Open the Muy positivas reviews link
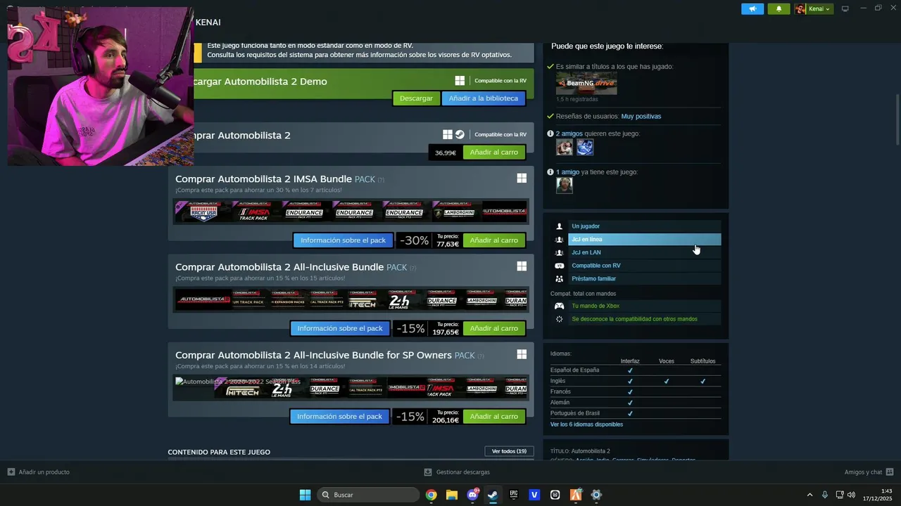The width and height of the screenshot is (901, 506). click(641, 116)
